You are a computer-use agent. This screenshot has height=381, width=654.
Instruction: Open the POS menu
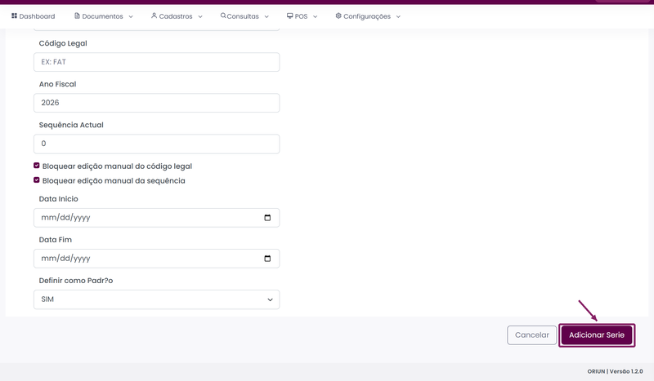pyautogui.click(x=302, y=16)
